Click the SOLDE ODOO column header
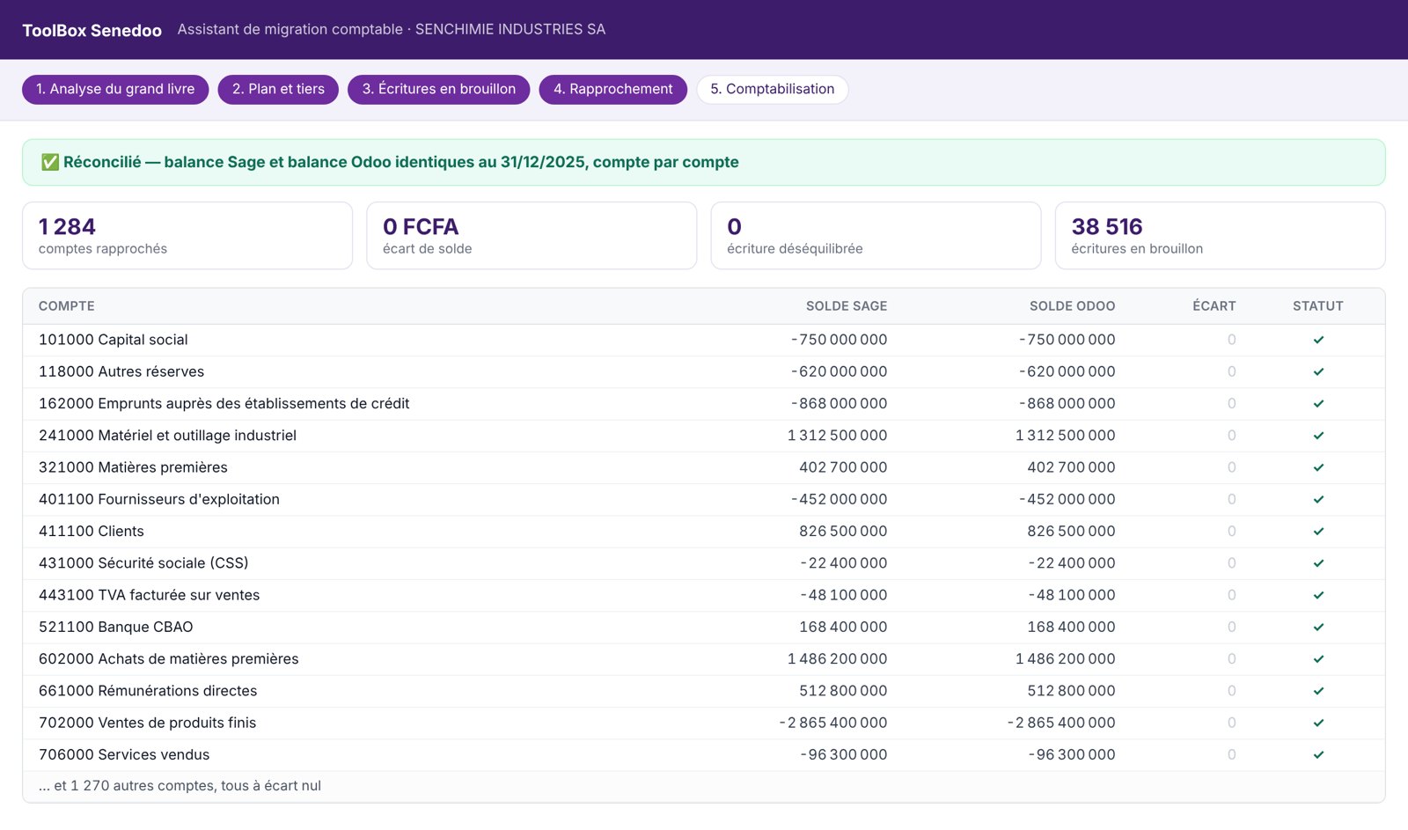 click(1072, 306)
